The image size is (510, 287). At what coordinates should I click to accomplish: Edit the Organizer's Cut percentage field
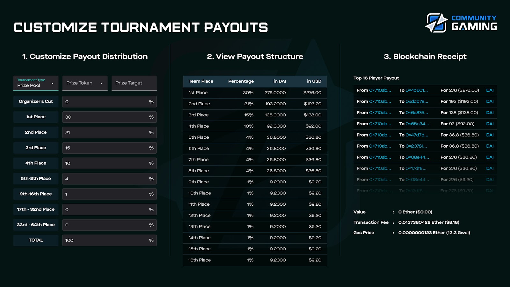(109, 102)
